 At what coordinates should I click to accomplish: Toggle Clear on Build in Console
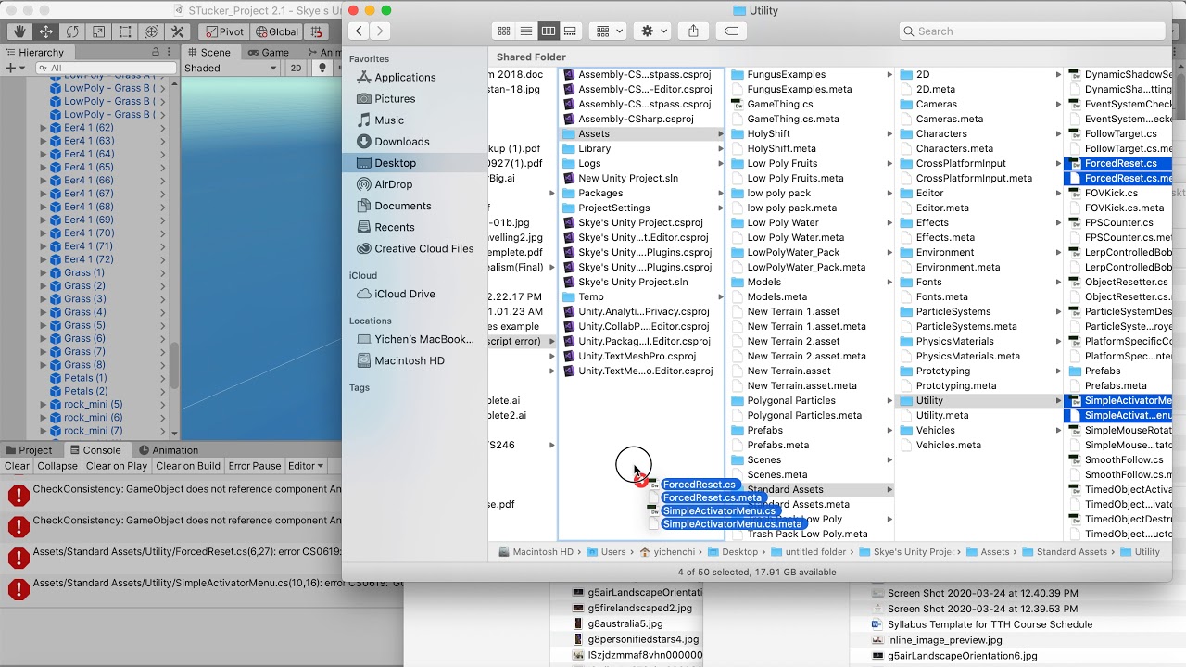[x=188, y=466]
